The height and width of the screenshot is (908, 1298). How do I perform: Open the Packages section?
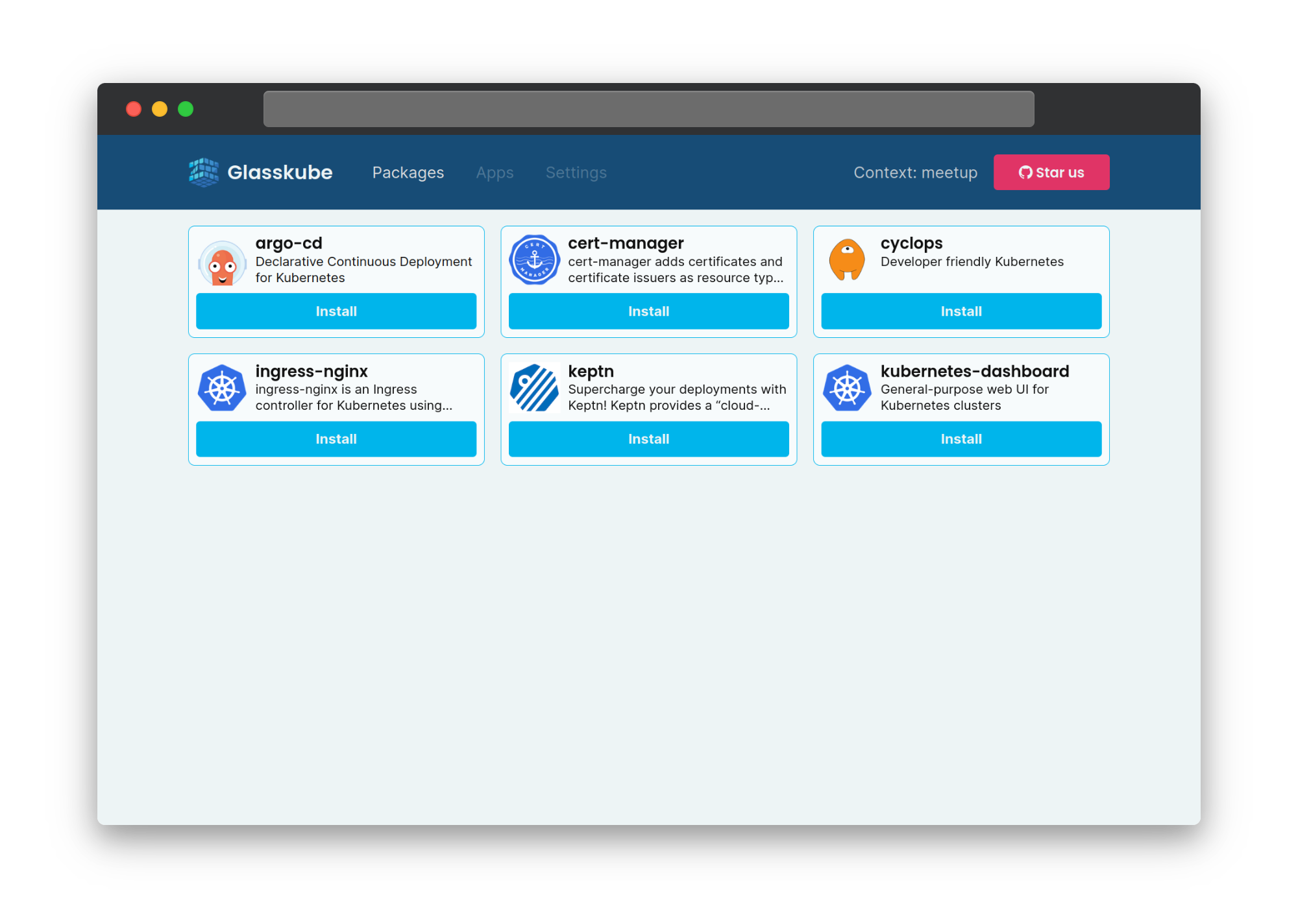(x=408, y=173)
